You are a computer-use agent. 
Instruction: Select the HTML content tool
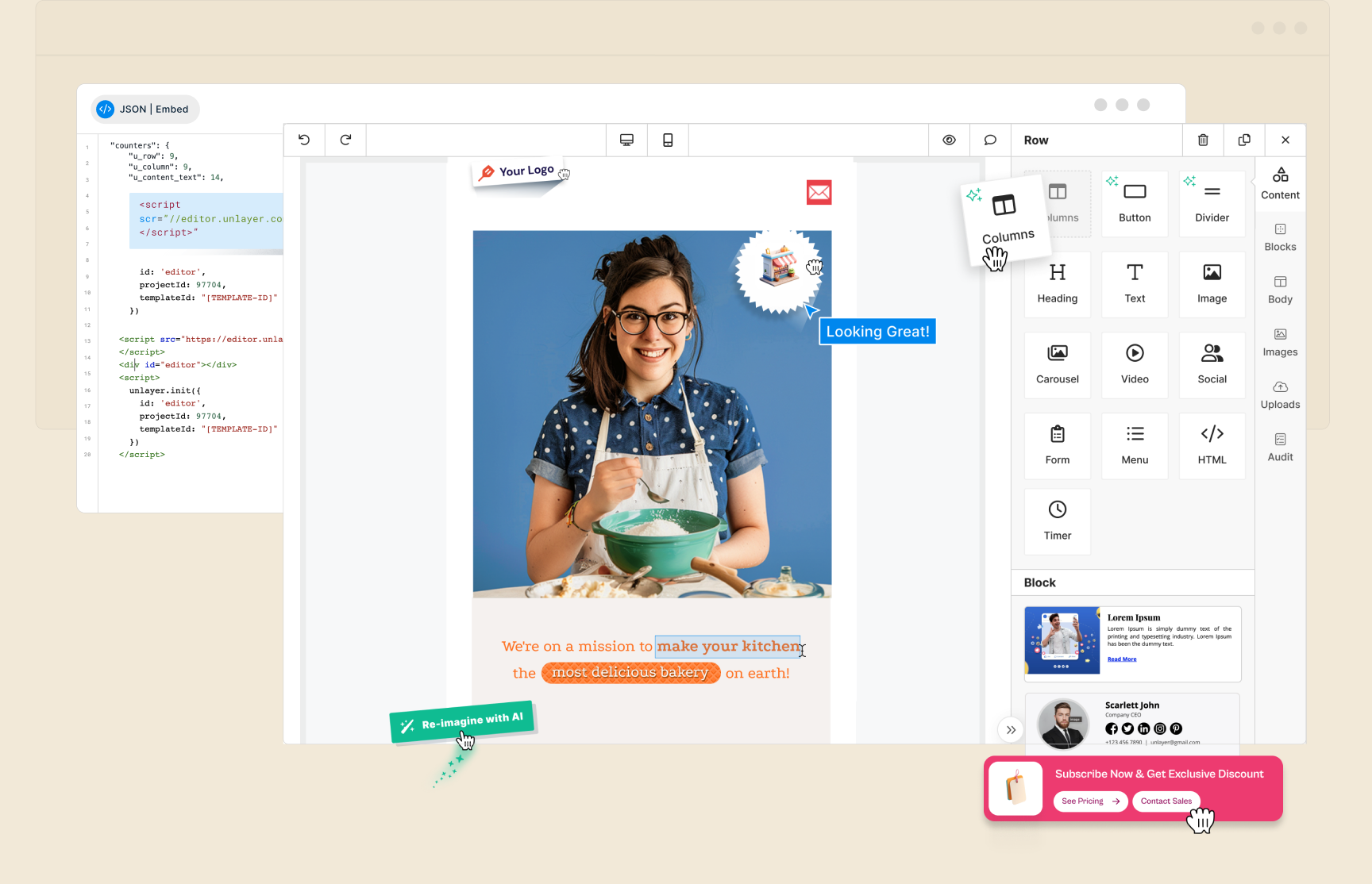pyautogui.click(x=1212, y=446)
